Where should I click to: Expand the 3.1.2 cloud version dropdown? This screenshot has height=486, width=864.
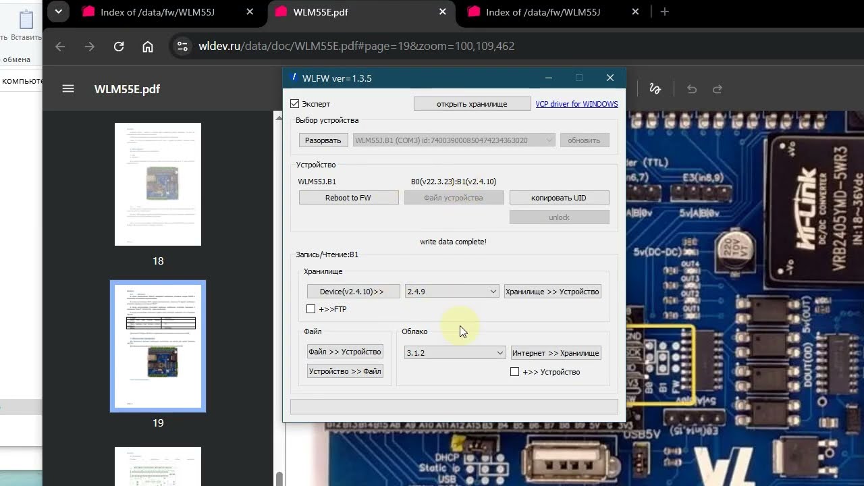click(454, 353)
